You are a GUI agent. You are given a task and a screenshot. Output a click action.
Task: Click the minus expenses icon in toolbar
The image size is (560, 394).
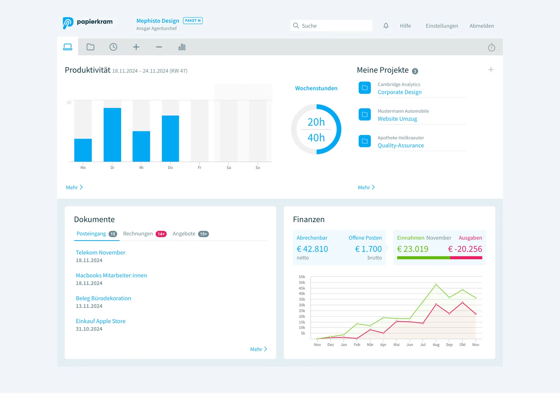pyautogui.click(x=159, y=47)
